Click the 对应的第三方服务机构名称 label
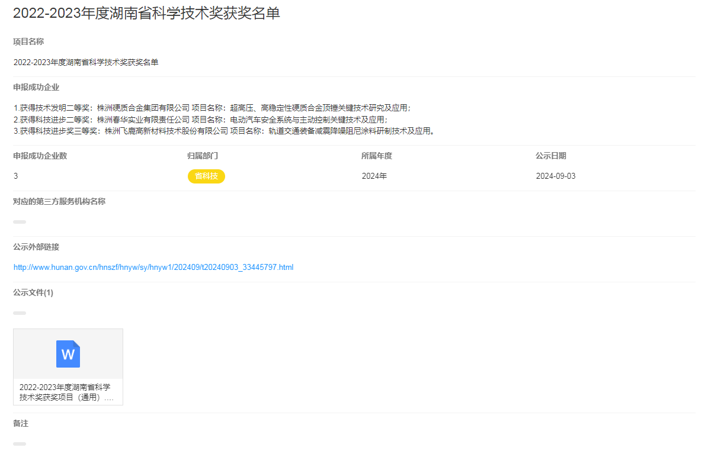 click(x=59, y=202)
